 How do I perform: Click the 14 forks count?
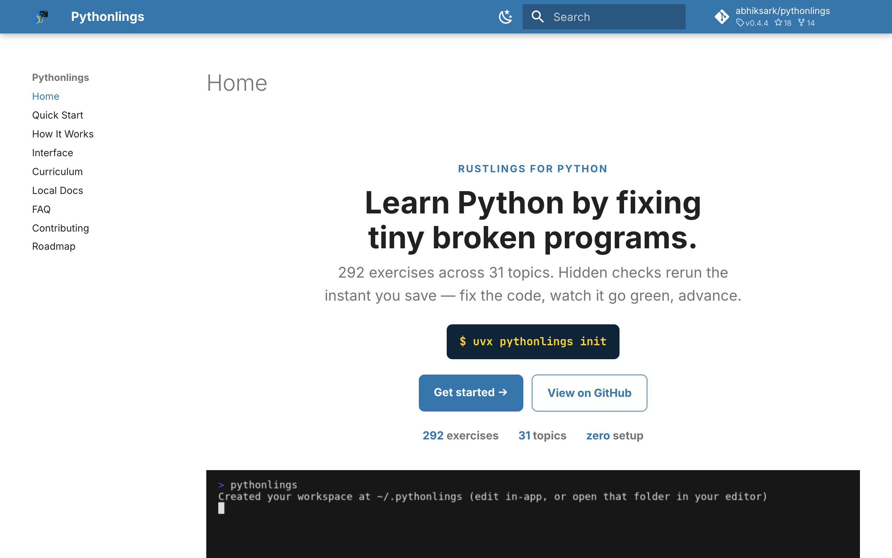[806, 23]
